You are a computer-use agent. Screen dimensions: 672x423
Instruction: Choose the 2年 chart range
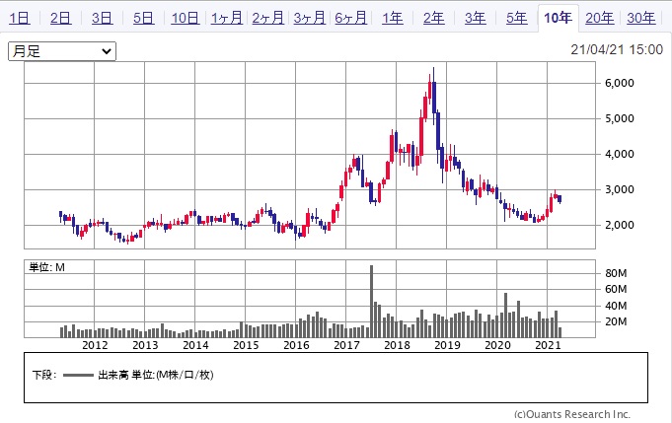(x=434, y=19)
